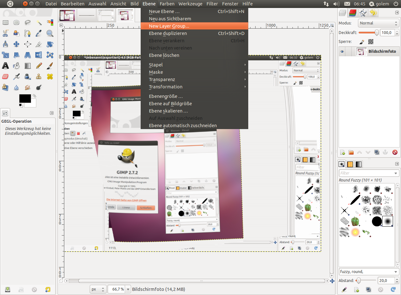Select the large black circle brush thumbnail
Image resolution: width=401 pixels, height=295 pixels.
tap(377, 221)
